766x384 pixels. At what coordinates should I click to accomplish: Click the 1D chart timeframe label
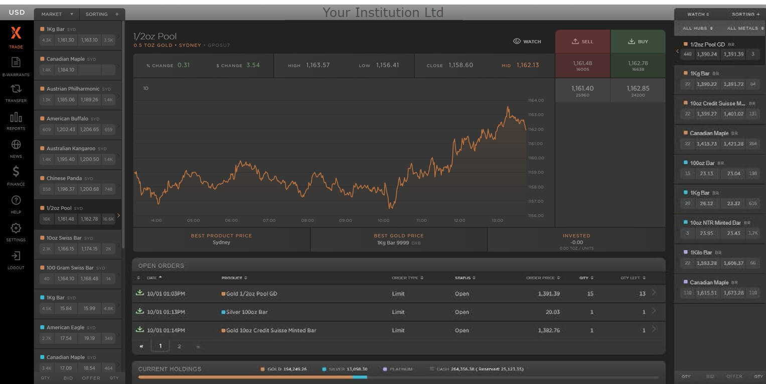pos(145,89)
